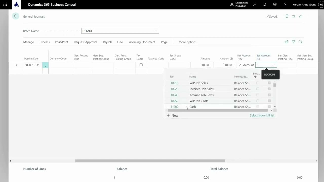324x182 pixels.
Task: Show More options
Action: (x=188, y=42)
